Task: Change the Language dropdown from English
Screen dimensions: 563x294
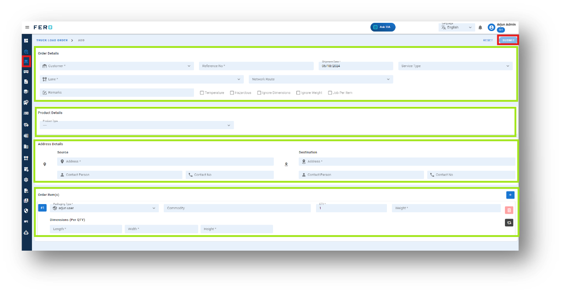Action: pos(456,27)
